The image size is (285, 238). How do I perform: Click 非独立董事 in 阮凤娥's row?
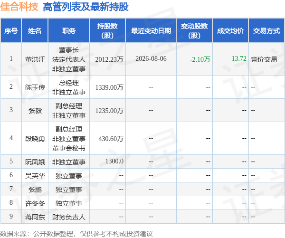pyautogui.click(x=69, y=162)
